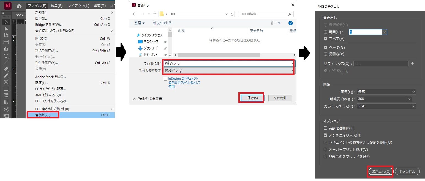The height and width of the screenshot is (181, 425).
Task: Select the Pen tool in InDesign toolbar
Action: (x=6, y=69)
